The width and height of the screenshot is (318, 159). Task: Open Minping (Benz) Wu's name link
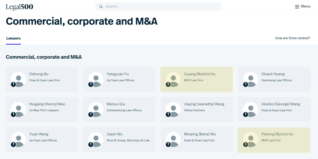tap(200, 134)
